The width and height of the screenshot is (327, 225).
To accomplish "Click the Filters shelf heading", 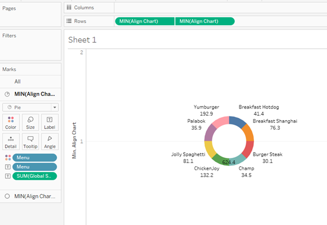I will point(9,36).
